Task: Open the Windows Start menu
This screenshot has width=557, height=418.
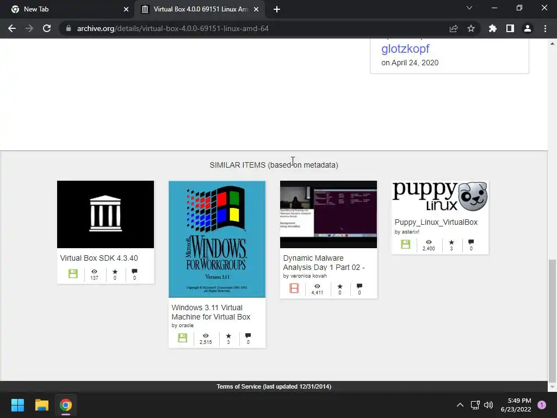Action: [17, 405]
